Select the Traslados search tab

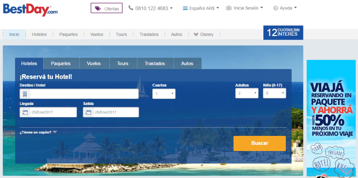[x=155, y=64]
